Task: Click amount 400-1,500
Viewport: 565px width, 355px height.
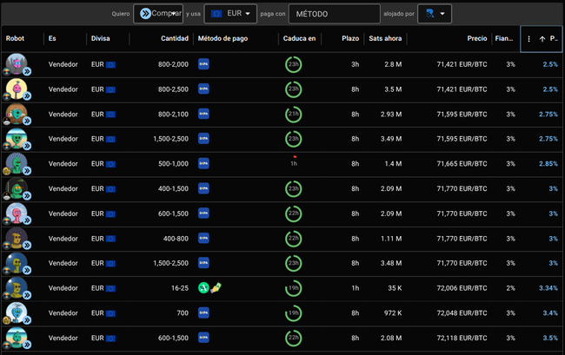Action: (x=173, y=188)
